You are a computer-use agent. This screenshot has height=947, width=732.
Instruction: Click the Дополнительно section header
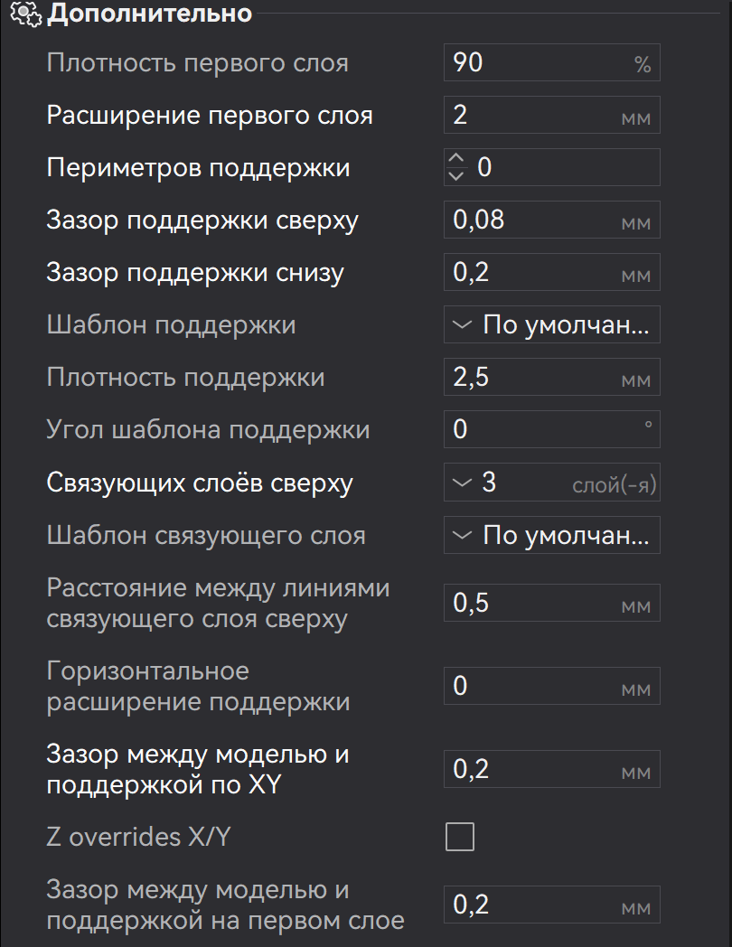[x=149, y=14]
